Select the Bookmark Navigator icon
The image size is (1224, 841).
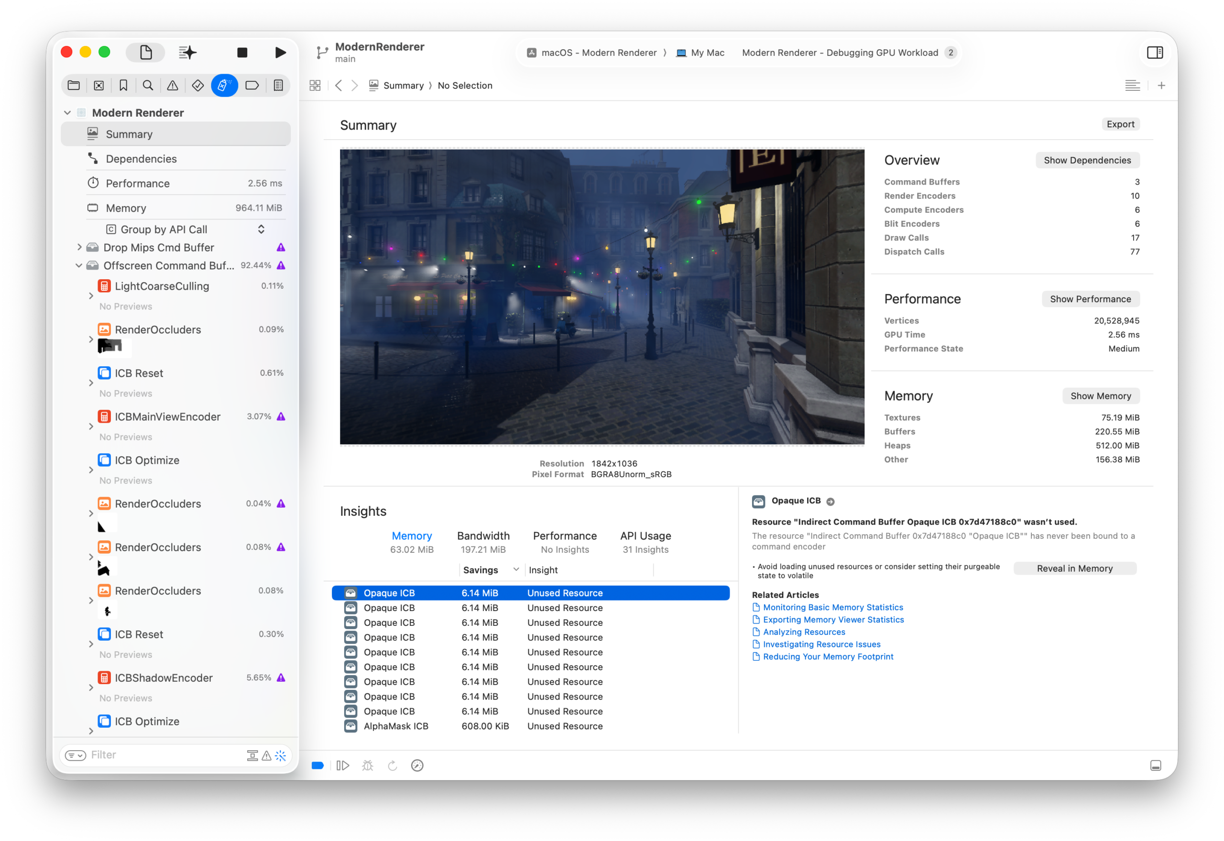click(x=123, y=85)
